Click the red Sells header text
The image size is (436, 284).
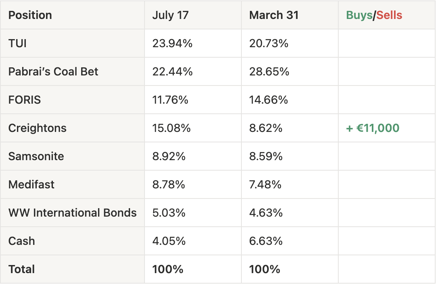(x=389, y=15)
